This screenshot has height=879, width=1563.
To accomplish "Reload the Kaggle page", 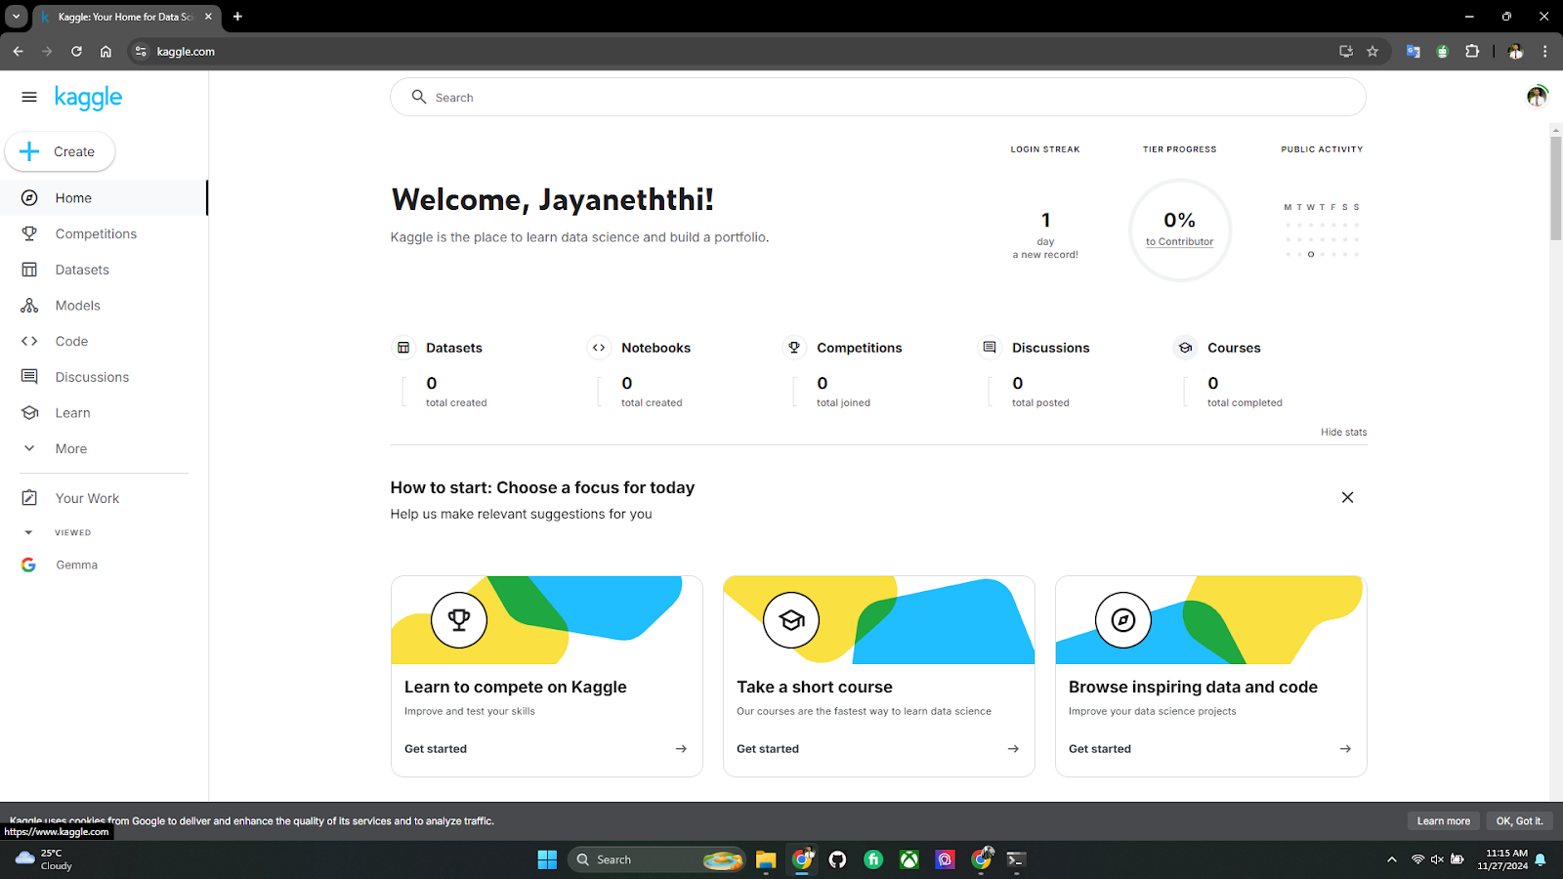I will click(x=76, y=52).
